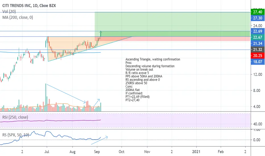The height and width of the screenshot is (156, 265).
Task: Click the 'R/R ratio avove 5' line
Action: [137, 73]
